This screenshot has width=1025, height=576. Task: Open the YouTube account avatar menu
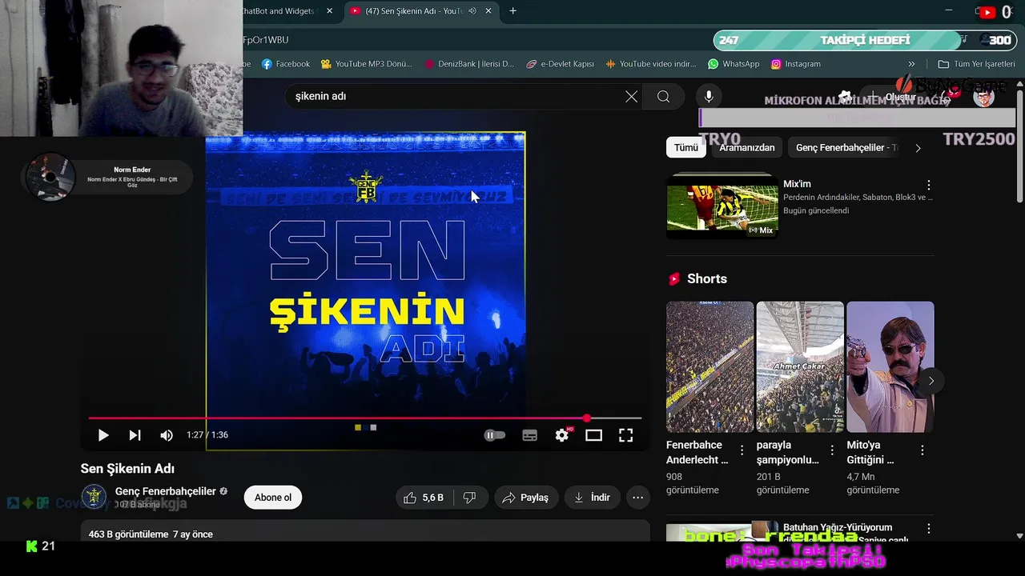[x=983, y=96]
